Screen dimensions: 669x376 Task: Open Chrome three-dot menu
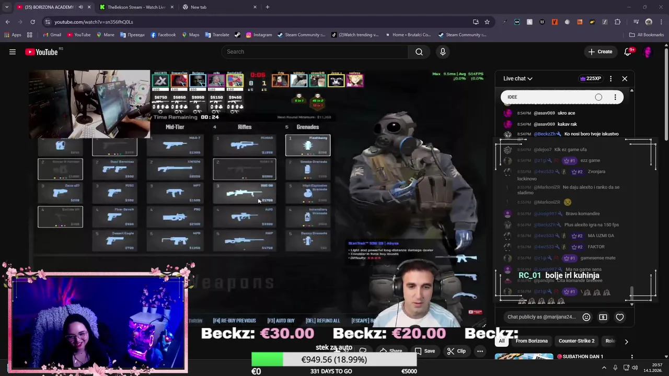click(661, 22)
